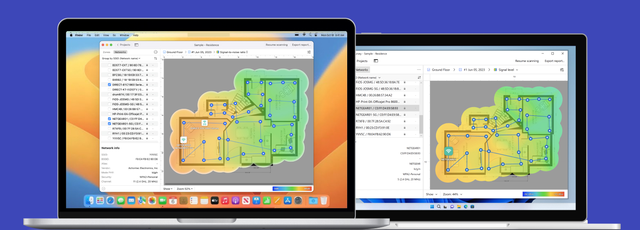Screen dimensions: 640x230
Task: Open visualization settings sliders icon in Mac window
Action: pos(309,52)
